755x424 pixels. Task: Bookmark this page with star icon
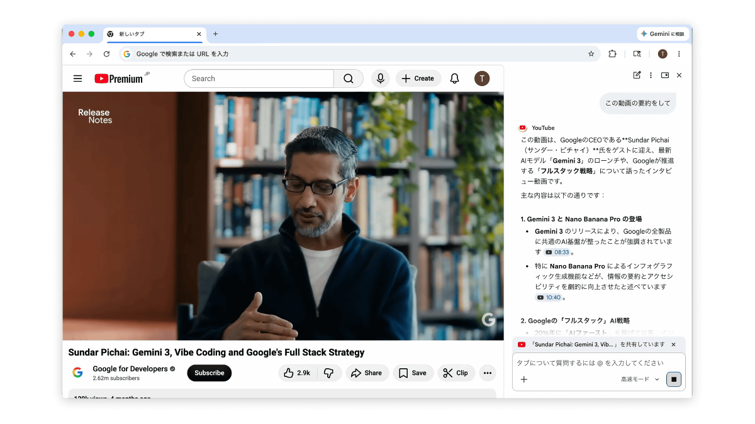point(591,54)
